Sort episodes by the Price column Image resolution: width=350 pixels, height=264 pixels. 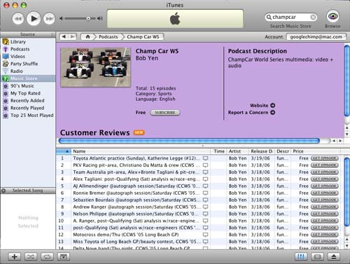(x=315, y=151)
